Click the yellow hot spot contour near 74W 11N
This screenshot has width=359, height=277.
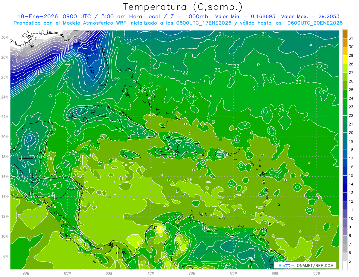pos(160,229)
